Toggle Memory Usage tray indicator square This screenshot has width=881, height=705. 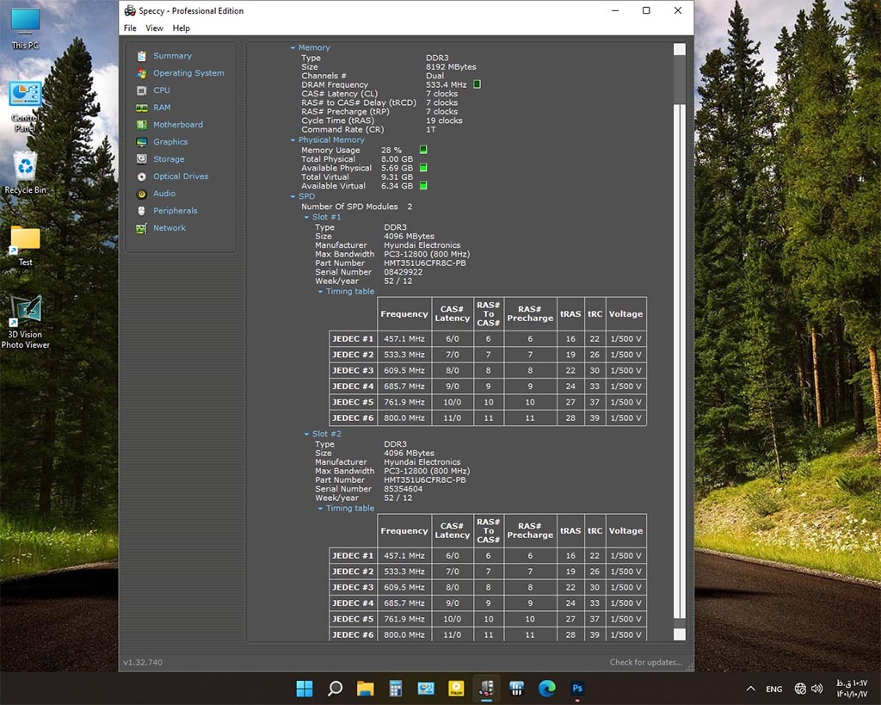point(423,150)
